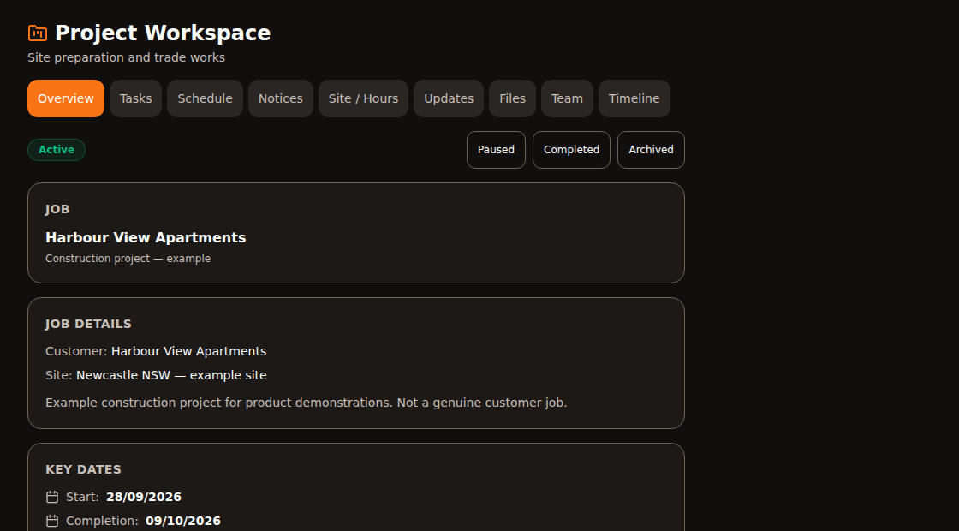Open the Tasks tab
The width and height of the screenshot is (959, 531).
click(x=136, y=98)
